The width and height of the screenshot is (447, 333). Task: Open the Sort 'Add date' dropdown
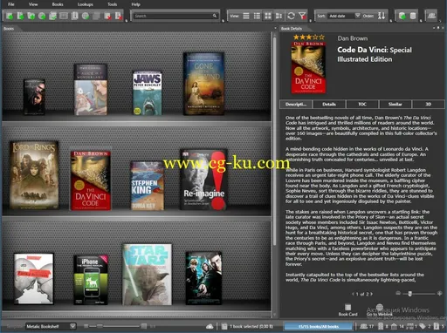(x=344, y=16)
